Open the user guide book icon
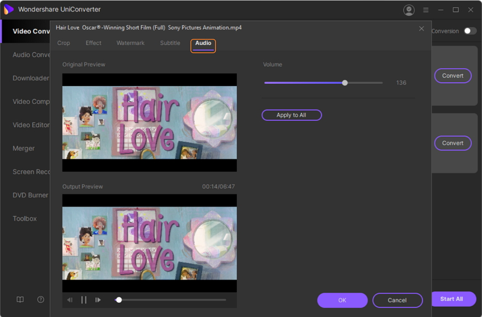This screenshot has height=317, width=482. 20,299
